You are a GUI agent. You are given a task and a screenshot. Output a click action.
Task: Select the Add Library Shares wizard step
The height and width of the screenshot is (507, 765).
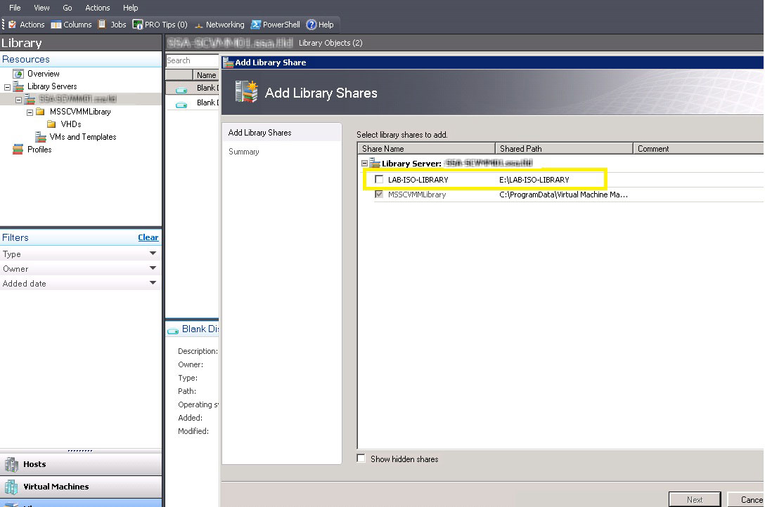coord(282,133)
